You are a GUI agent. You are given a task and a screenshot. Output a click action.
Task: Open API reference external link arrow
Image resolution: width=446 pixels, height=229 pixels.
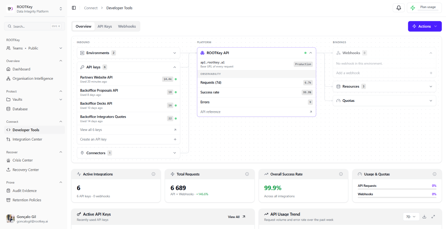(311, 112)
